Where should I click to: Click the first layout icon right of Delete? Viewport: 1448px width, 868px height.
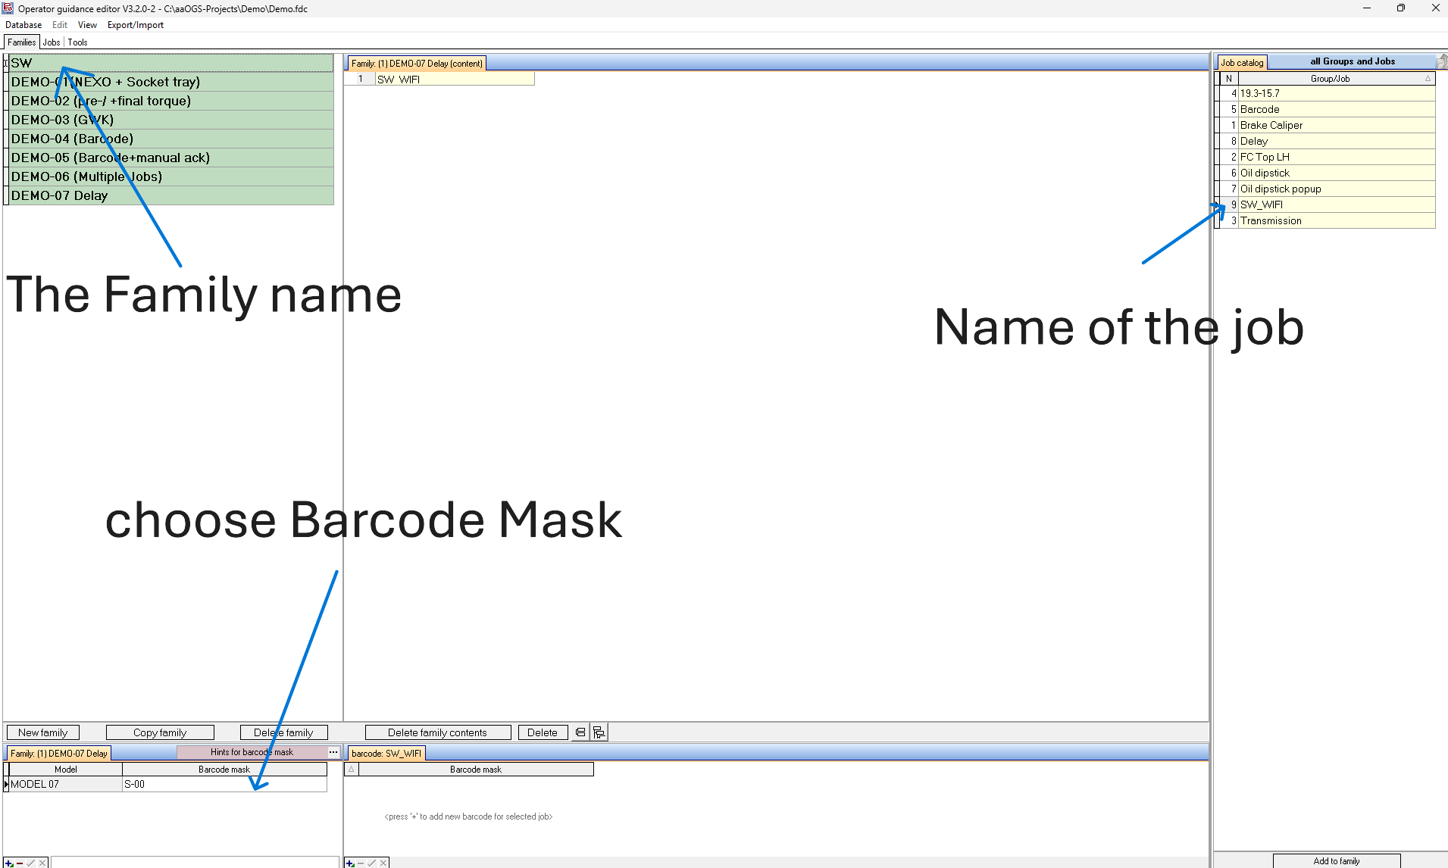point(580,732)
